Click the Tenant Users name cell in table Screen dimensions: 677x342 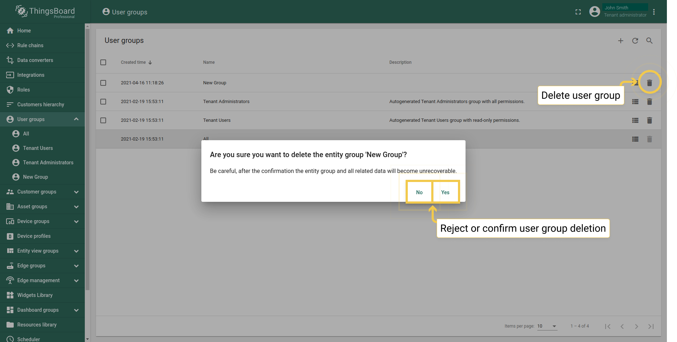pos(217,120)
